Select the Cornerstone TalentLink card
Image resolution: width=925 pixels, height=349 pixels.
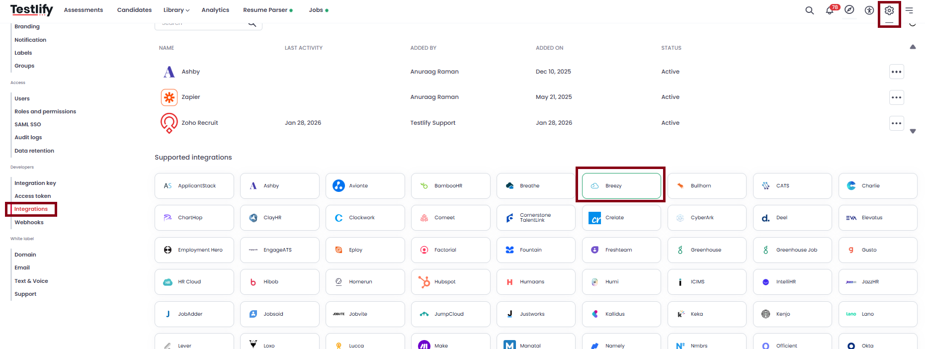[536, 218]
